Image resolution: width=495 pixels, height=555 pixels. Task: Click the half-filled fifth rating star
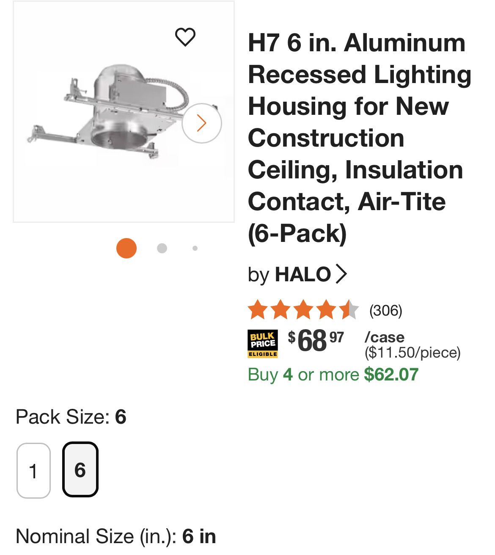click(x=349, y=310)
